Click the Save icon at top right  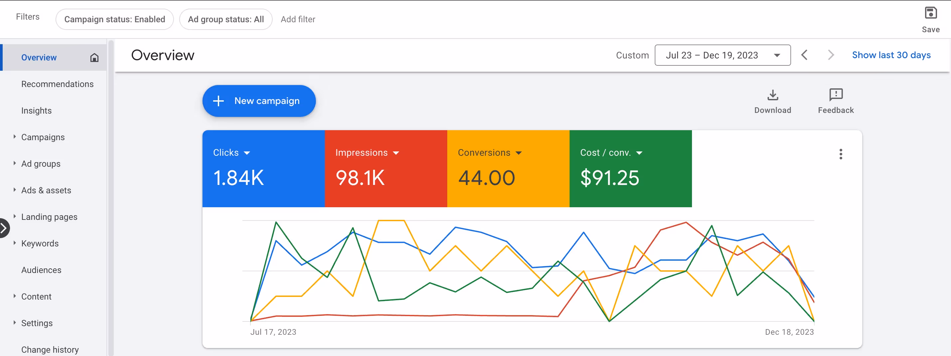(x=930, y=13)
